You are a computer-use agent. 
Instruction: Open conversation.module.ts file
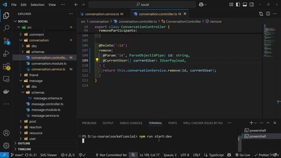(49, 63)
